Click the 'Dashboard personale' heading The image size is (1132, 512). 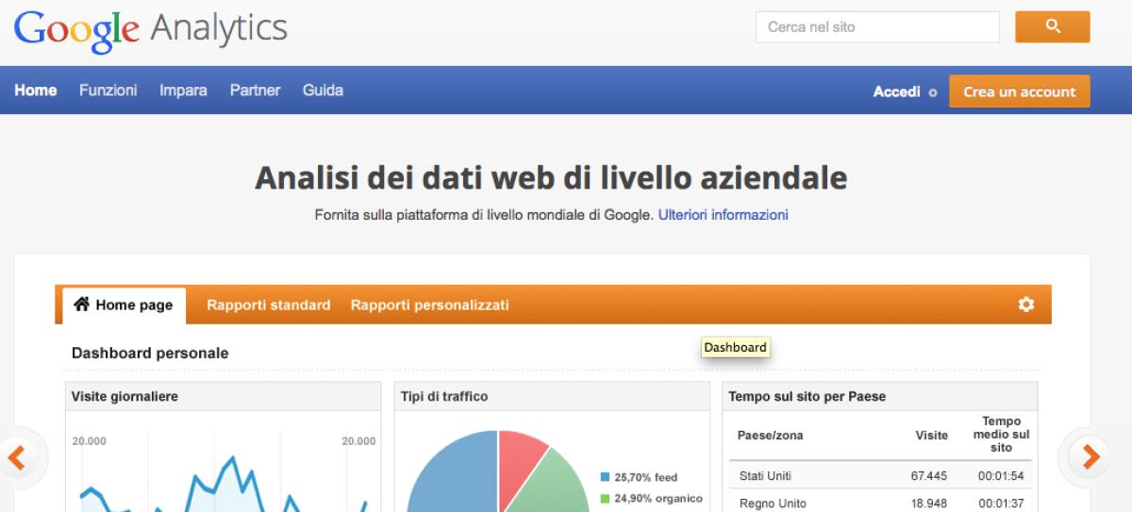[x=150, y=353]
